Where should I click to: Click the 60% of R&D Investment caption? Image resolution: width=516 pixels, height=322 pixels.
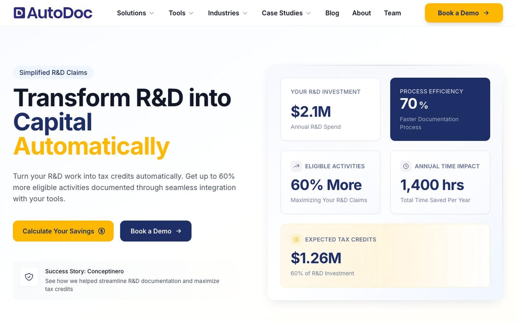(x=322, y=273)
